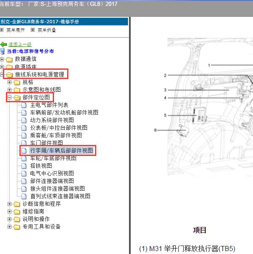Expand the 示意图和布线图 folder

(x=9, y=90)
